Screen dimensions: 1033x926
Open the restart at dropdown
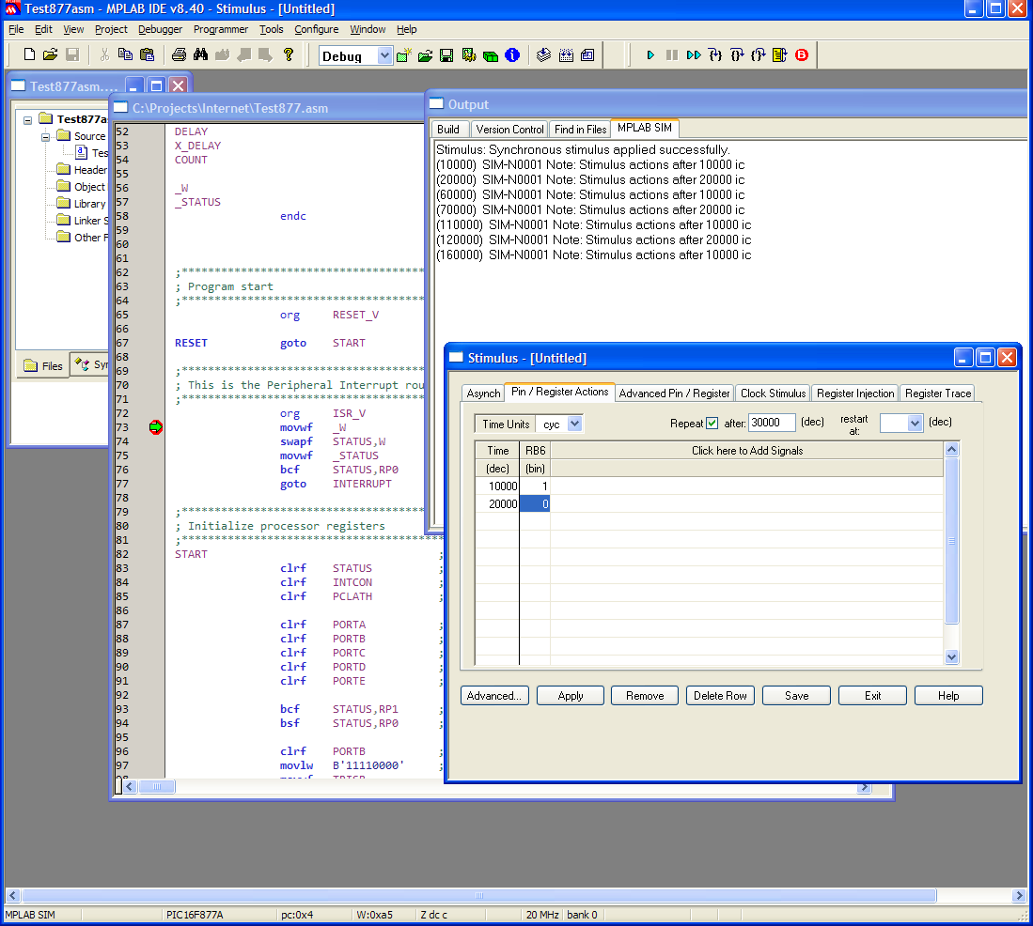point(916,424)
